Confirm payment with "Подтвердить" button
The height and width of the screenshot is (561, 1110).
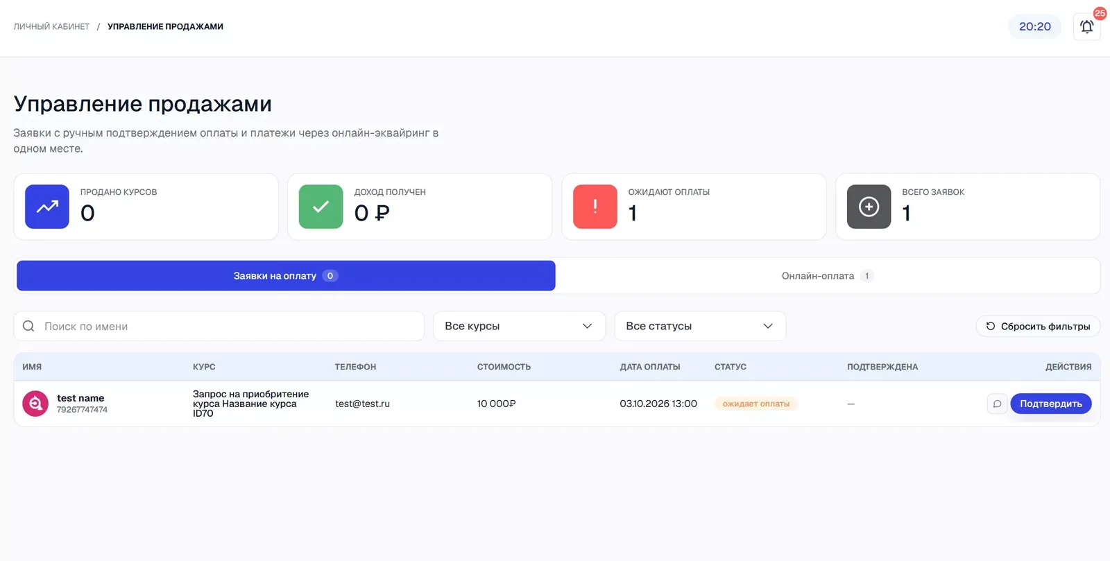coord(1050,404)
